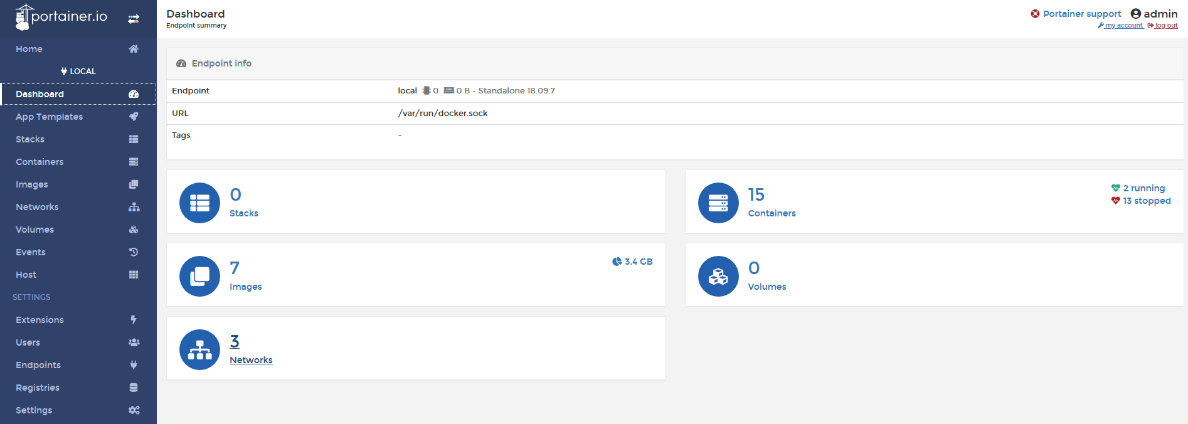Click the Standalone 18.09.7 endpoint text
Viewport: 1188px width, 424px height.
click(x=516, y=91)
